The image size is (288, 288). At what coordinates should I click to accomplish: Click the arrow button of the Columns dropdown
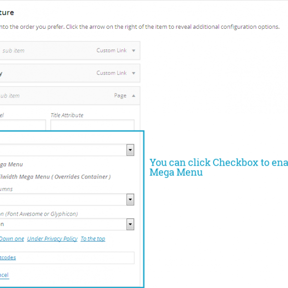(x=130, y=200)
